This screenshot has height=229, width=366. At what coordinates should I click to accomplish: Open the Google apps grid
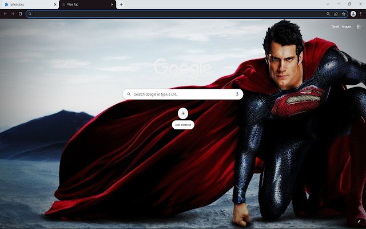tap(359, 27)
